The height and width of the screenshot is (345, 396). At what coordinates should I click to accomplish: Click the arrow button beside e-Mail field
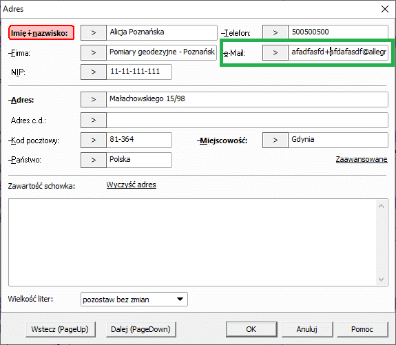(275, 52)
